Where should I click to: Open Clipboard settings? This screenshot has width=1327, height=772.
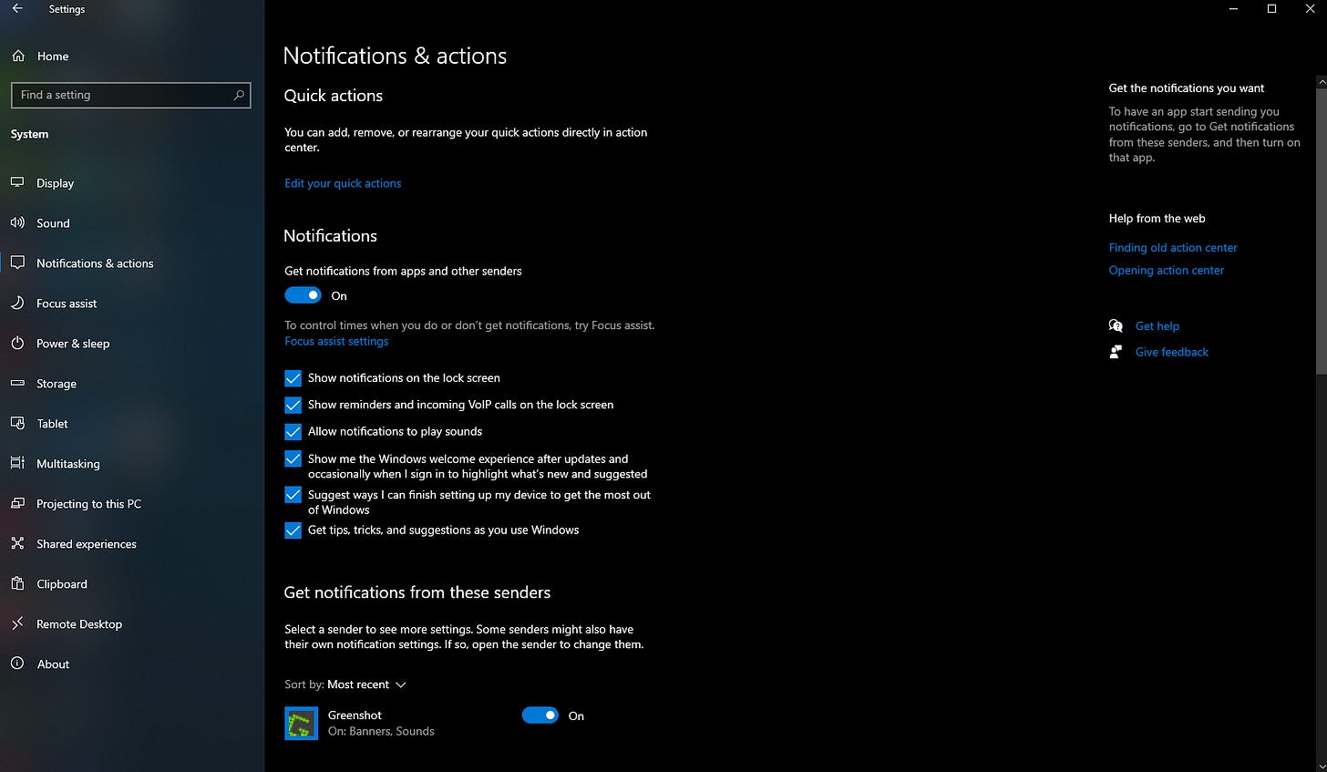(x=132, y=583)
